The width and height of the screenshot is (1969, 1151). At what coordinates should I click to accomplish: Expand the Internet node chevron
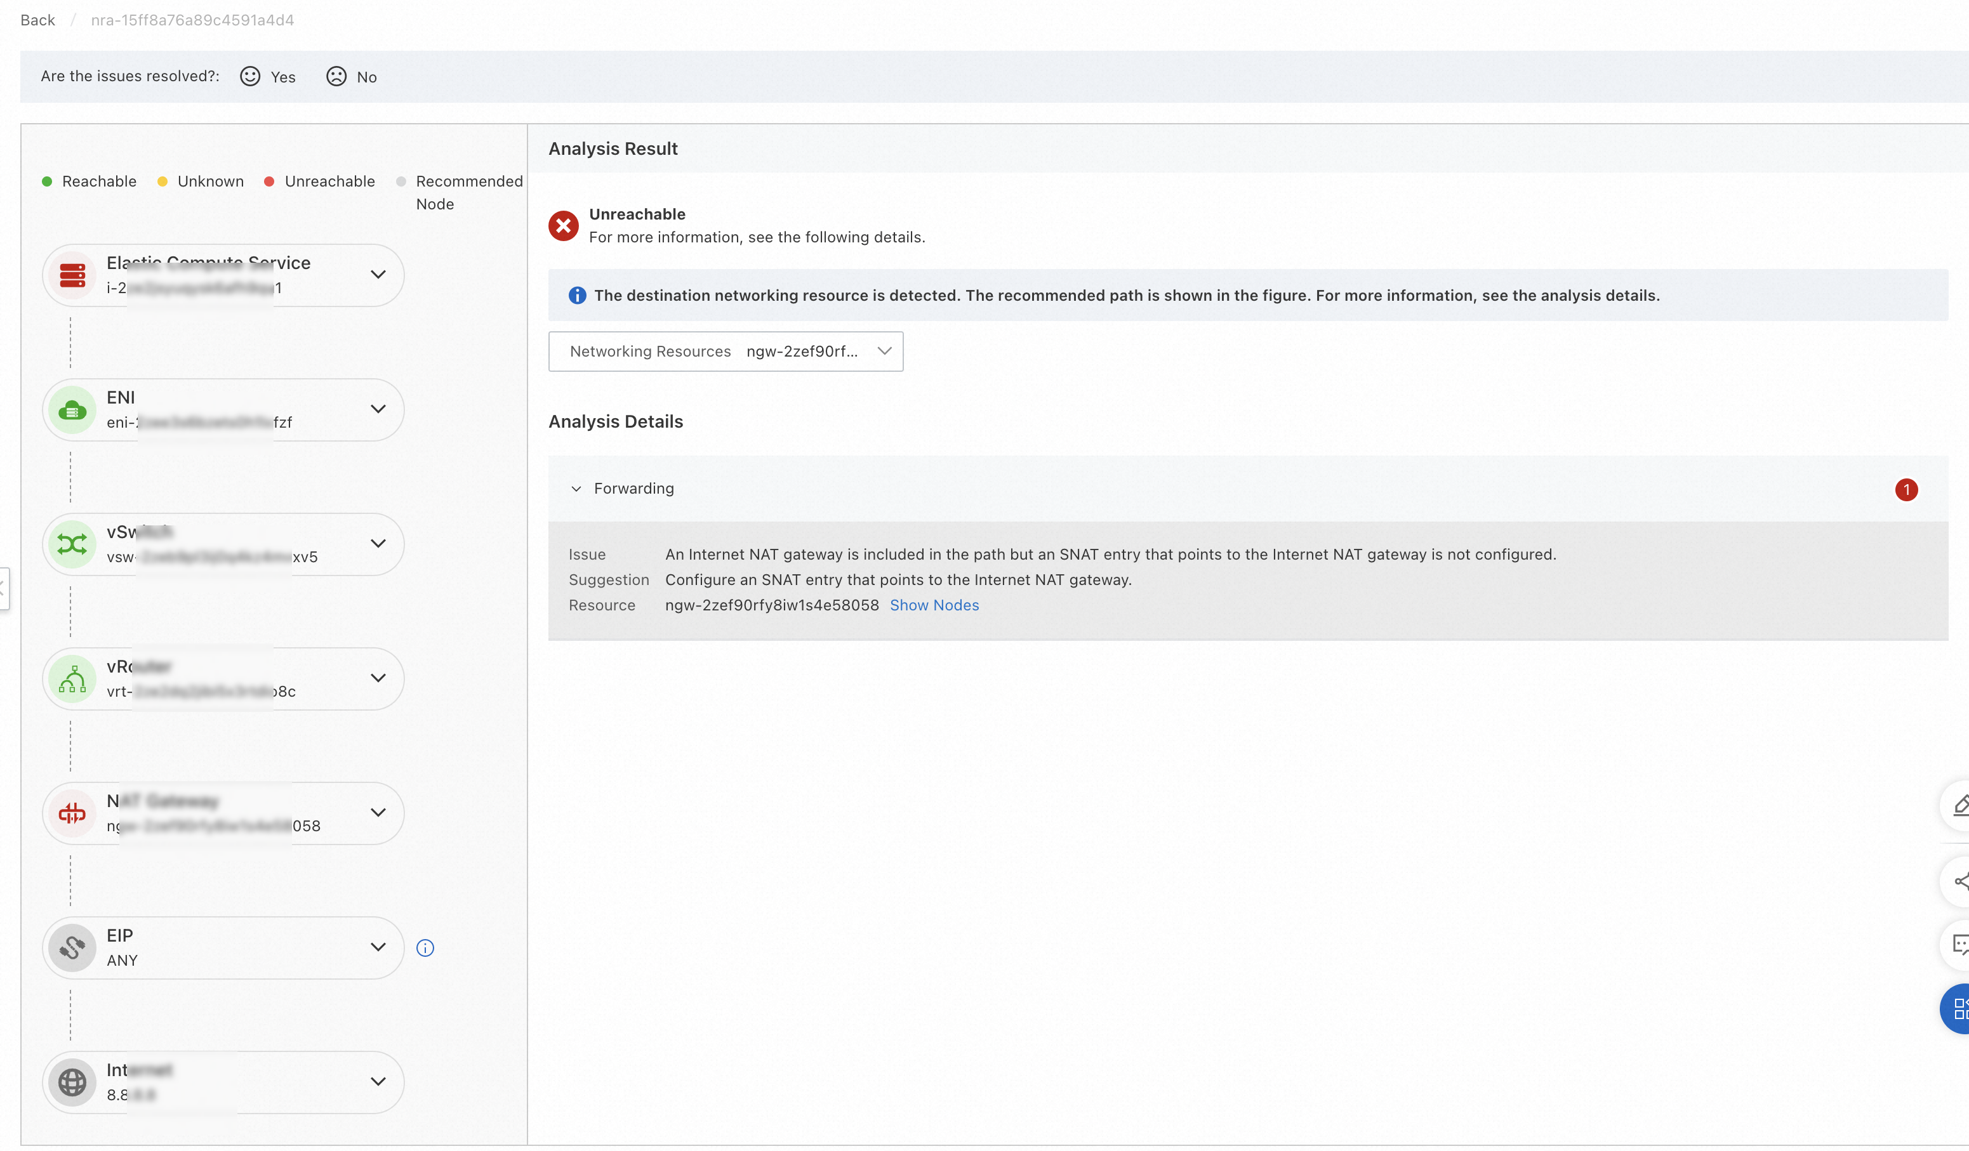(x=378, y=1081)
